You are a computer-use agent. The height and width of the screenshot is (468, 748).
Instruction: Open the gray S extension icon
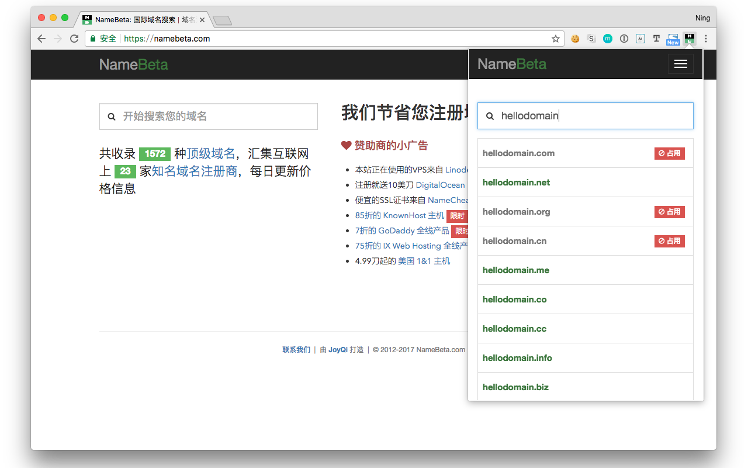click(591, 39)
